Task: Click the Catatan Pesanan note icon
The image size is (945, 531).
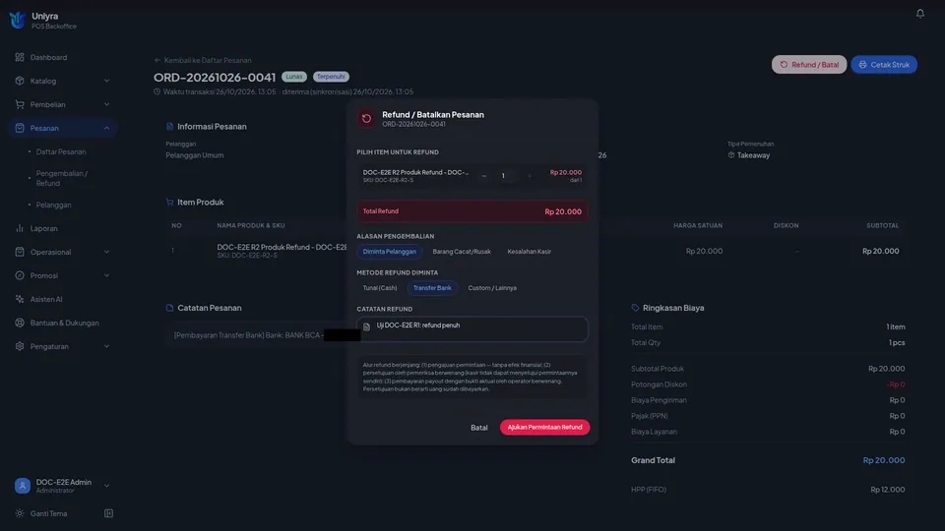Action: [169, 308]
